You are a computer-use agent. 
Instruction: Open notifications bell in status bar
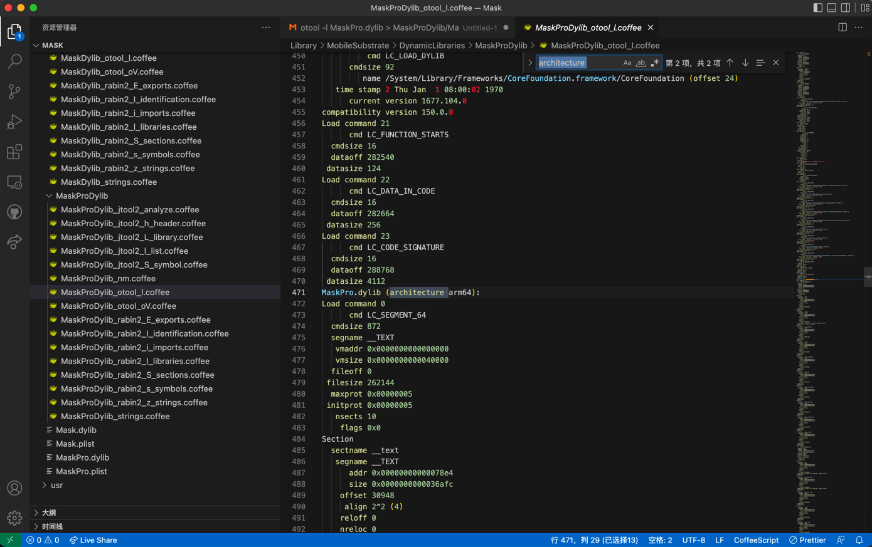tap(859, 540)
